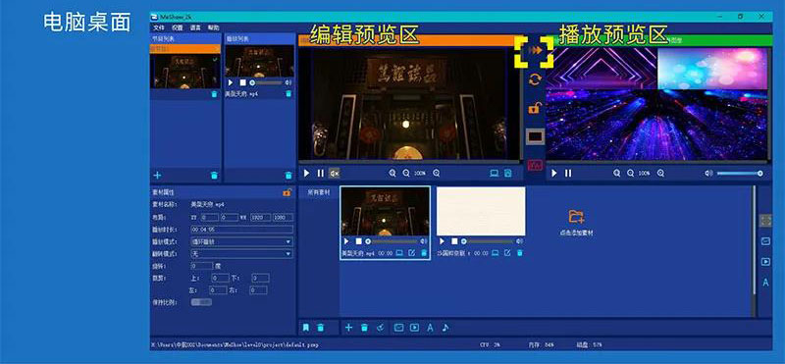The image size is (785, 364).
Task: Add text material with the A icon
Action: pos(430,328)
